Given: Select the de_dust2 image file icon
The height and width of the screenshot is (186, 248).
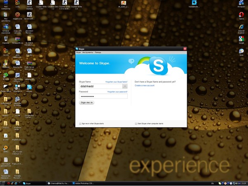Looking at the screenshot, I should [x=123, y=4].
